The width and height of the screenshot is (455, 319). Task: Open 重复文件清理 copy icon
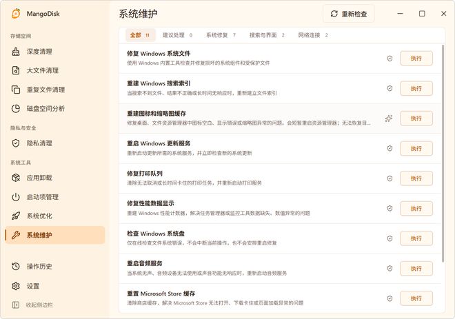point(16,90)
